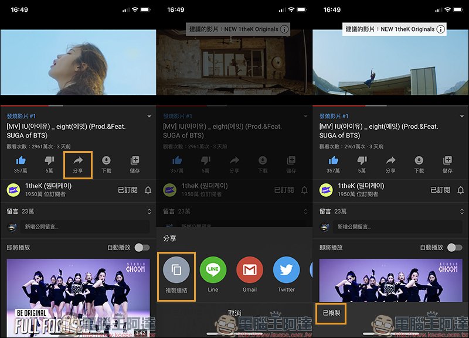Tap the 儲存 save icon in right screen
The height and width of the screenshot is (338, 469).
coord(447,161)
